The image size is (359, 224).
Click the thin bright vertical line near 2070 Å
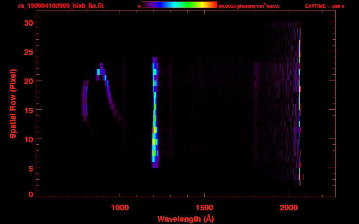pyautogui.click(x=300, y=104)
